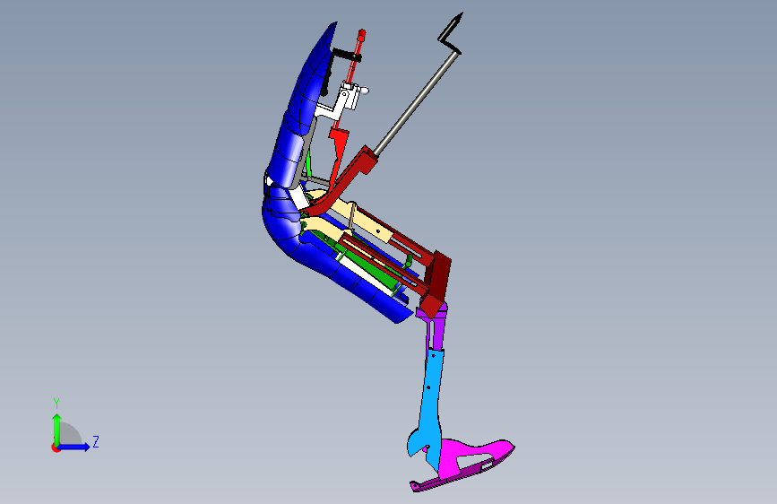The height and width of the screenshot is (504, 777).
Task: Select the black crank handle at the rod's top
Action: tap(451, 33)
